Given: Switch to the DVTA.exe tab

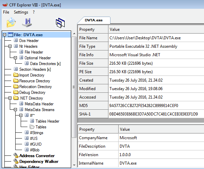Looking at the screenshot, I should click(x=94, y=20).
